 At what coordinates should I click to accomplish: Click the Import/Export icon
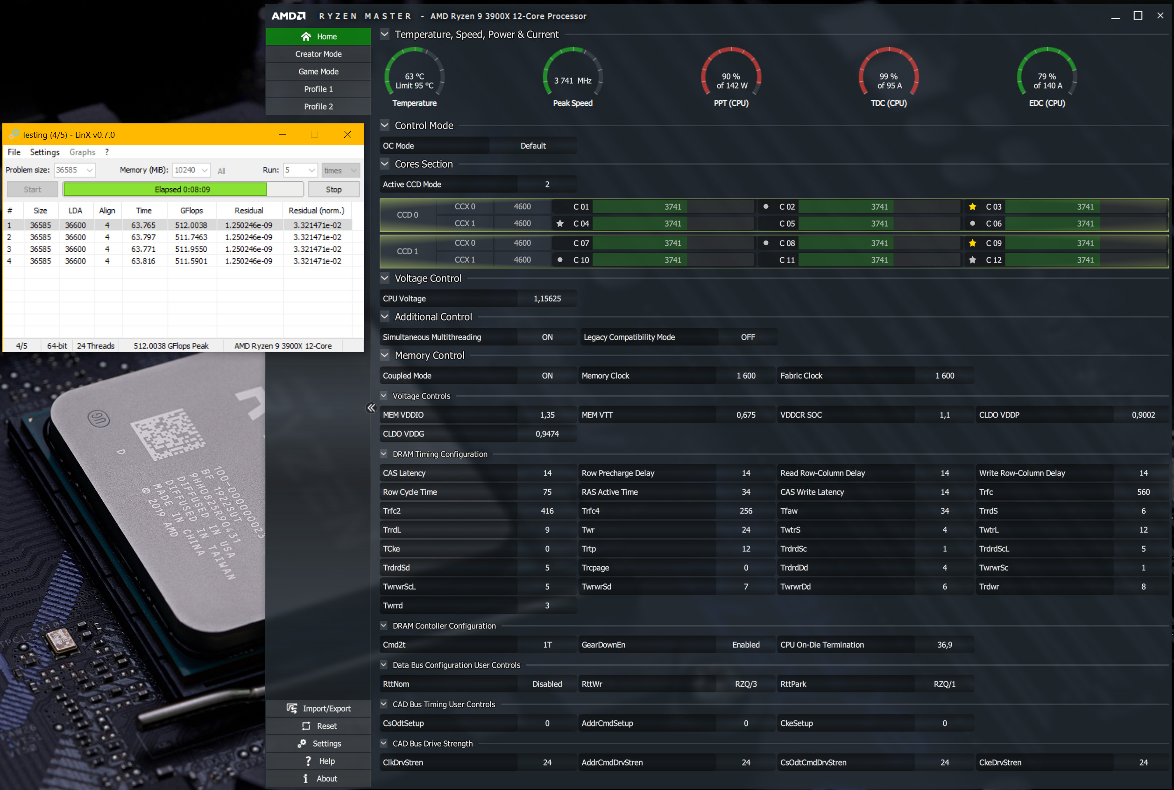(x=292, y=708)
